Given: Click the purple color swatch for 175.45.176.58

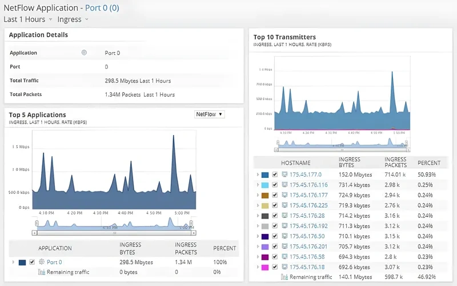Looking at the screenshot, I should point(265,257).
